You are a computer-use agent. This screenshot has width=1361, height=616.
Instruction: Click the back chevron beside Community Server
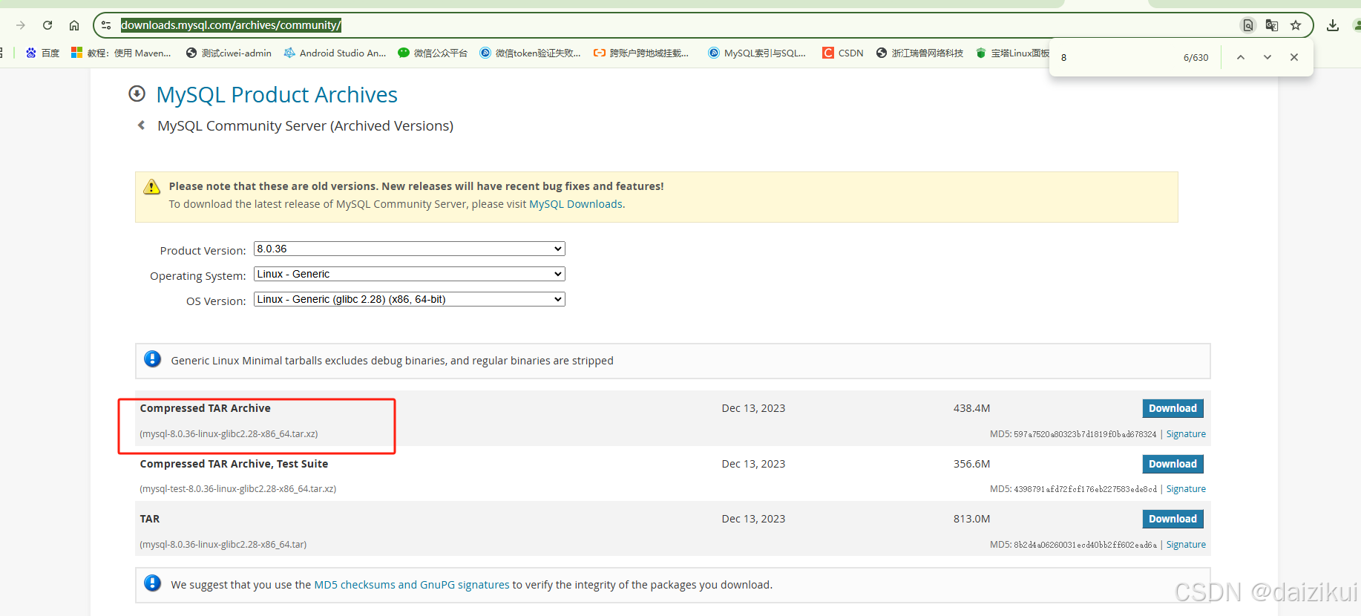point(141,125)
